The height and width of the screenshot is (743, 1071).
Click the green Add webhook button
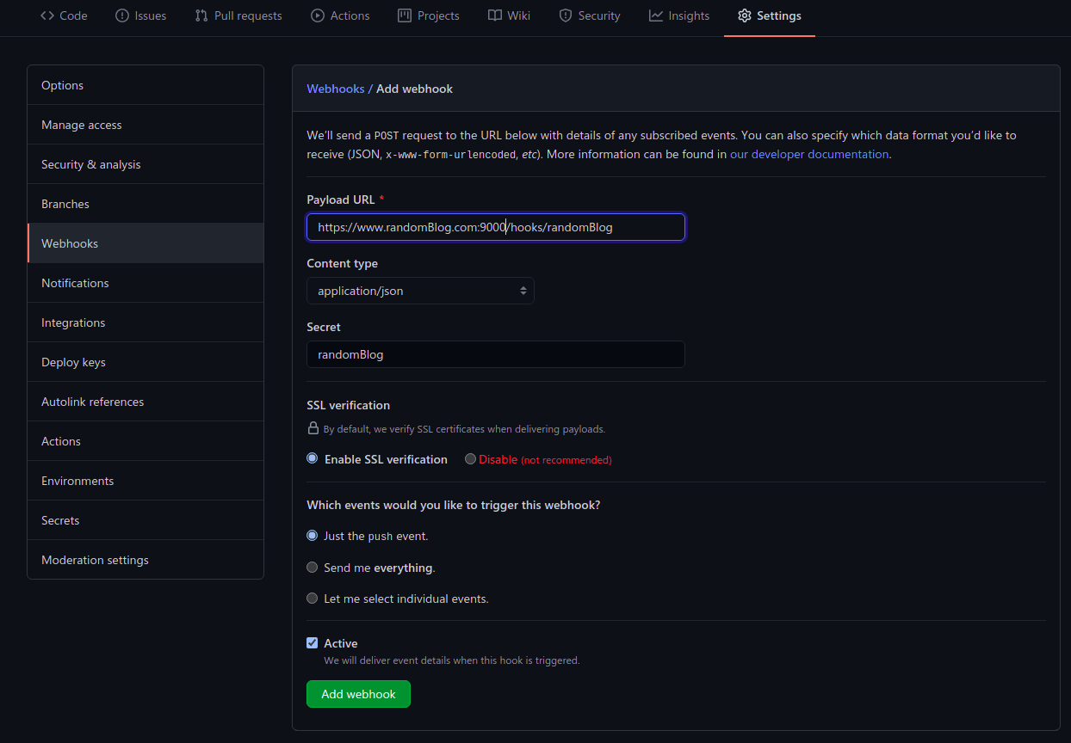click(358, 694)
